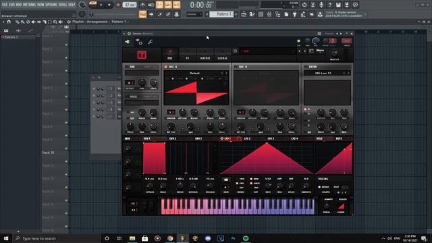The height and width of the screenshot is (243, 432).
Task: Select the ENV 2 tab in Serum
Action: pyautogui.click(x=173, y=138)
